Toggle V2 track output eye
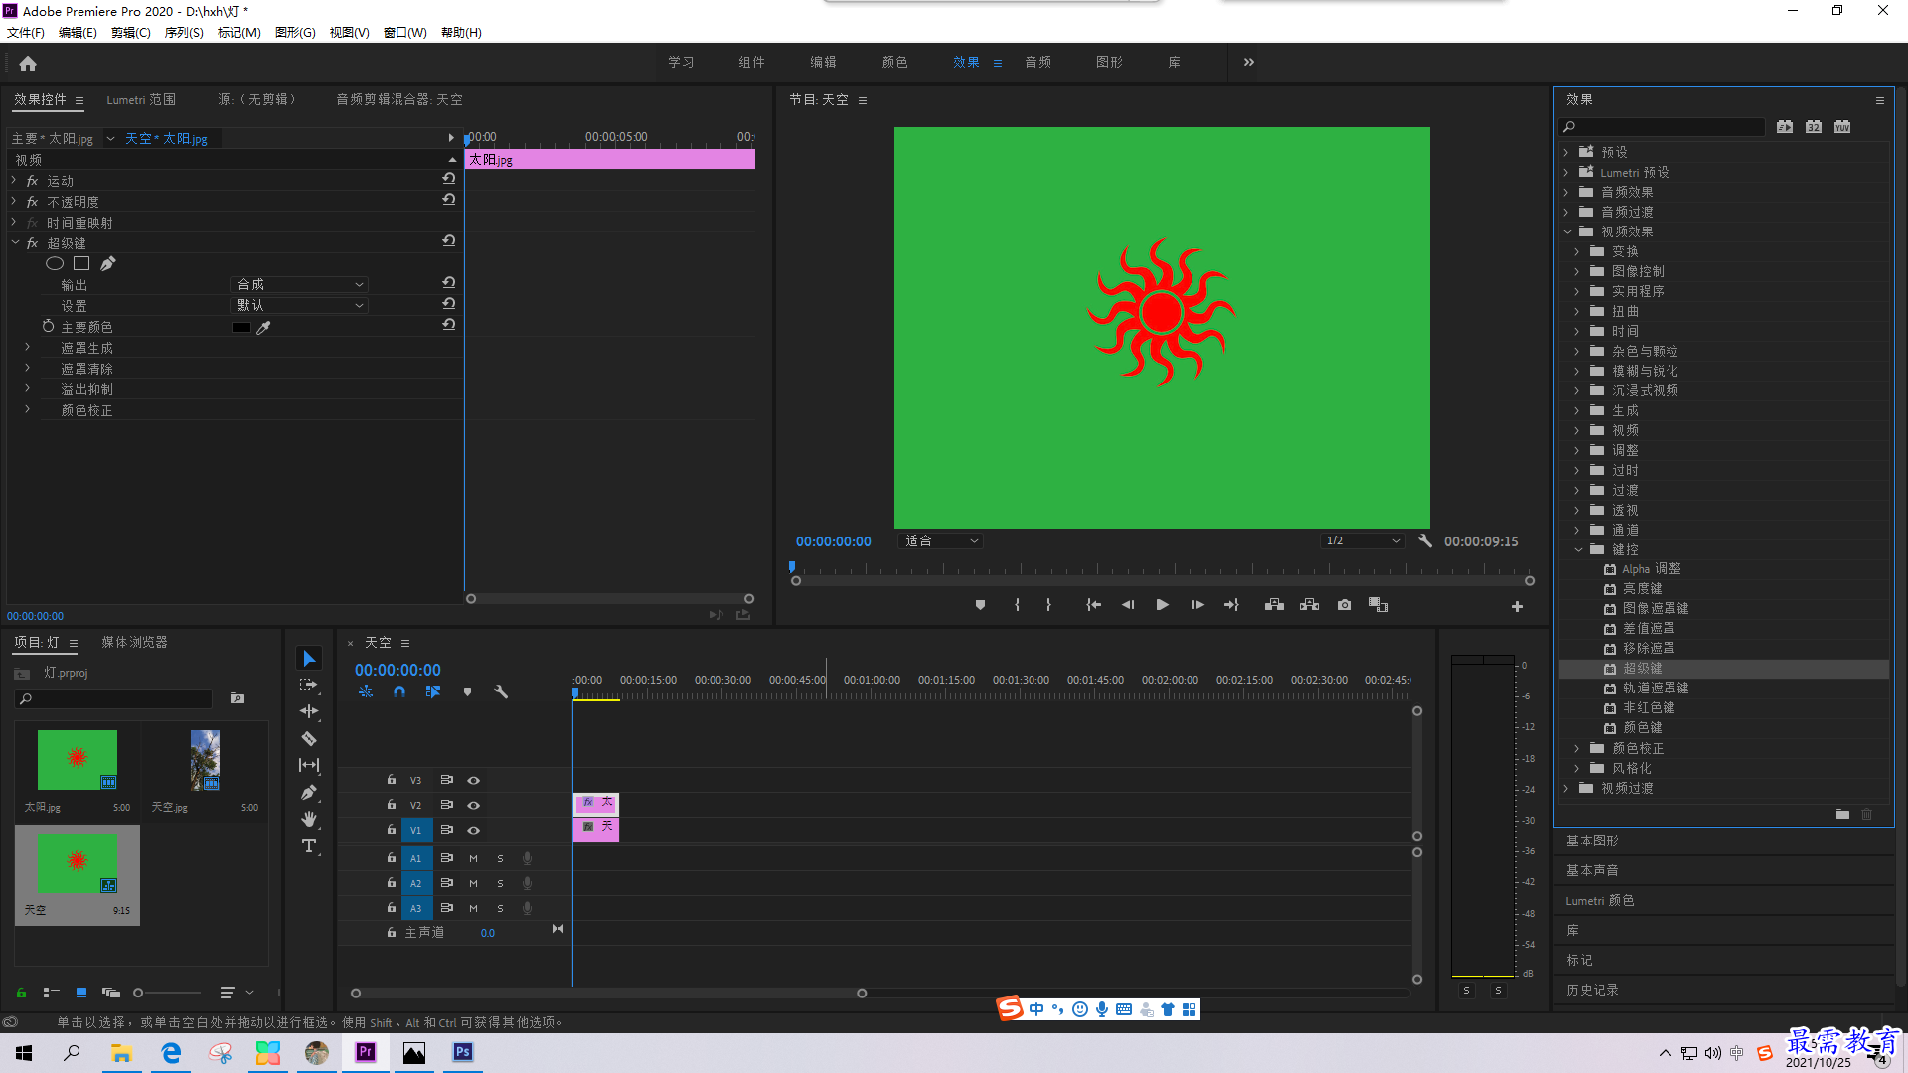 click(x=474, y=805)
